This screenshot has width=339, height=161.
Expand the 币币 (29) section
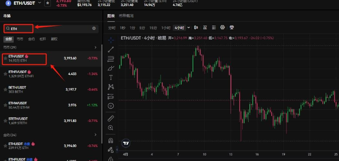click(x=96, y=47)
